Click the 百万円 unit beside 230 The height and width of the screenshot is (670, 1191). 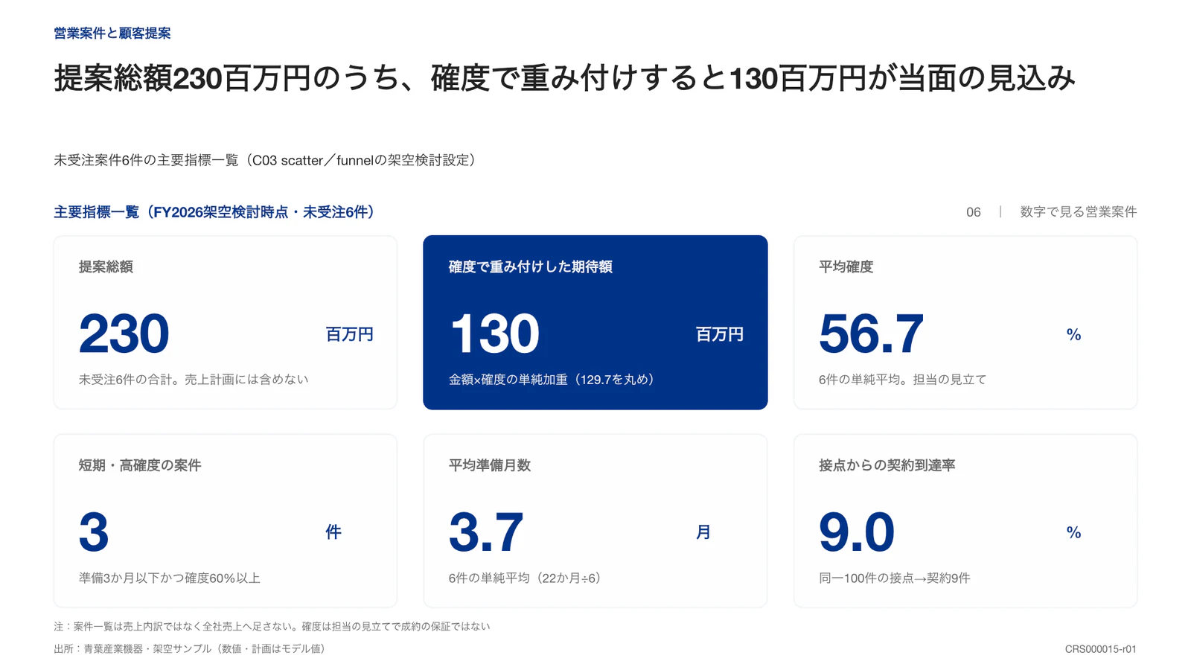pos(349,334)
